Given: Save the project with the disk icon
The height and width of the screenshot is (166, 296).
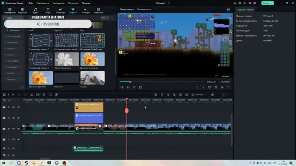Looking at the screenshot, I should pyautogui.click(x=240, y=3).
